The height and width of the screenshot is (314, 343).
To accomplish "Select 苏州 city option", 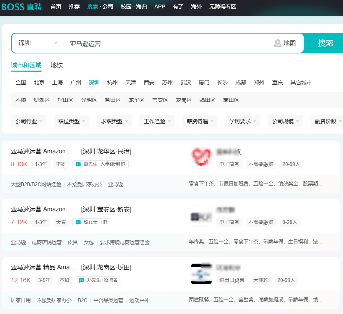I will (167, 82).
